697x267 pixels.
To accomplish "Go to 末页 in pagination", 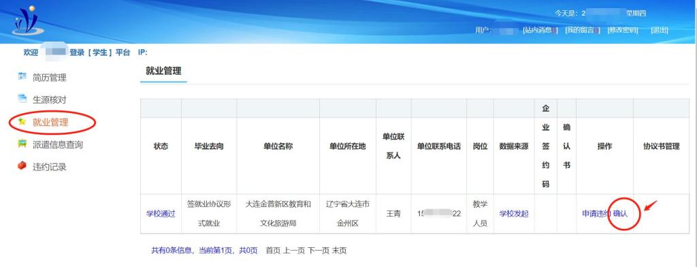I will [339, 251].
